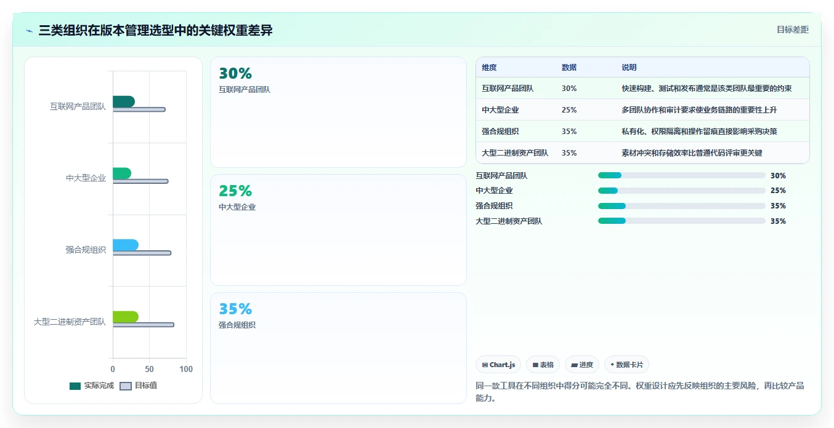
Task: Click the 25% 中大型企业 data card
Action: tap(338, 230)
